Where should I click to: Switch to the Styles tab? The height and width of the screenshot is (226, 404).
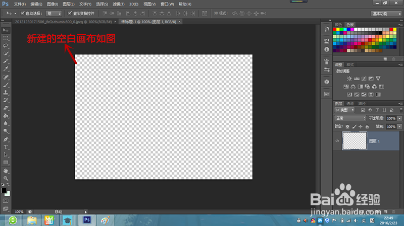(x=350, y=65)
